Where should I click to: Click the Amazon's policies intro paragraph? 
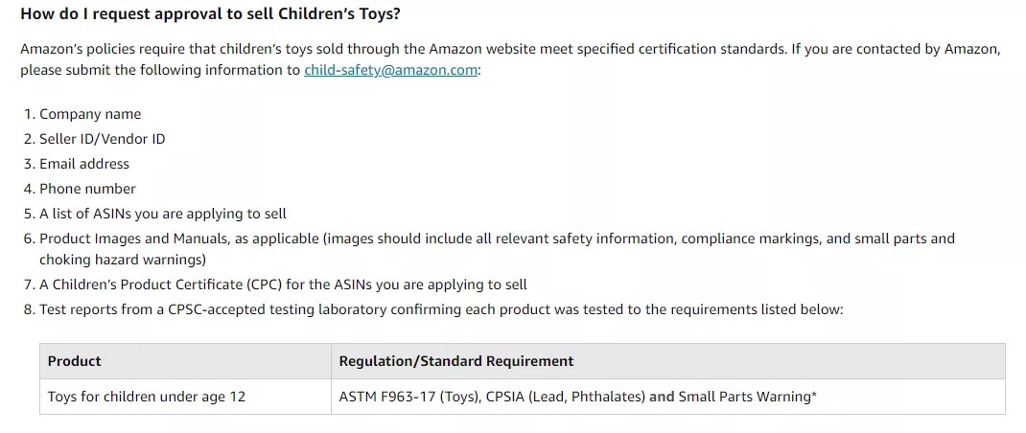pyautogui.click(x=384, y=49)
